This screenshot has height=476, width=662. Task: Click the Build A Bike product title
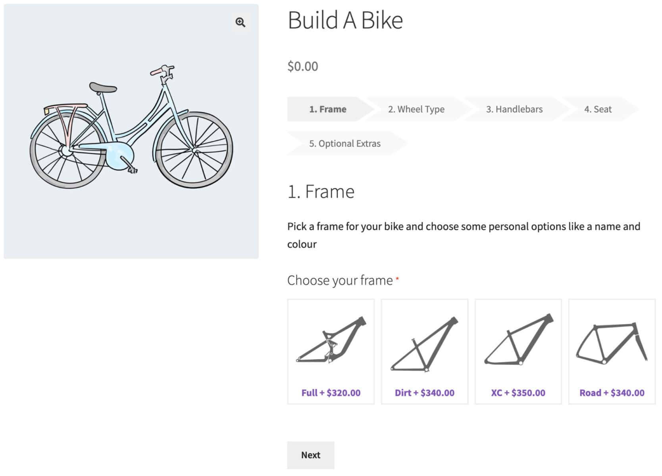(345, 20)
